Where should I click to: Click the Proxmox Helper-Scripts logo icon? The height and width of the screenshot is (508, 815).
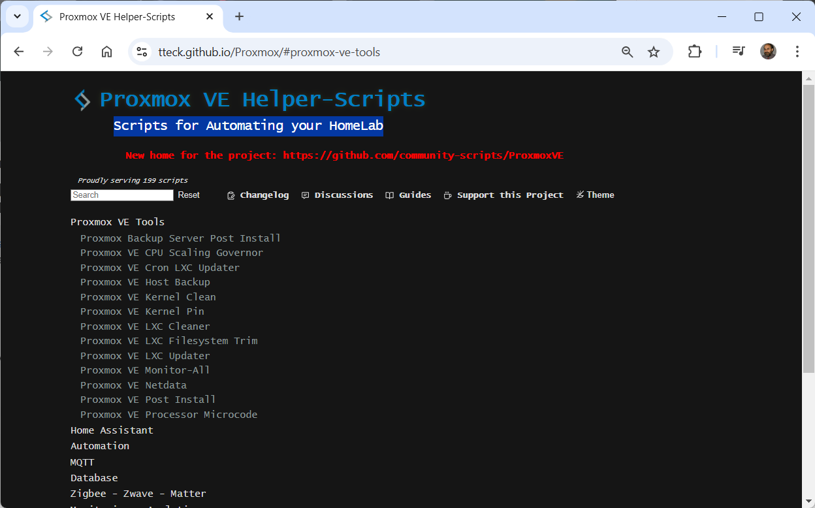pos(82,100)
